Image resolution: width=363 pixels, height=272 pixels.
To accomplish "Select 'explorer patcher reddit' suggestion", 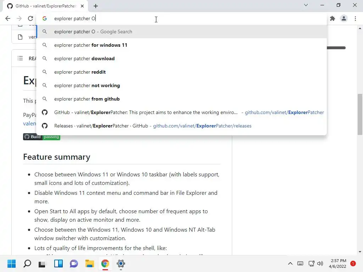I will coord(182,72).
